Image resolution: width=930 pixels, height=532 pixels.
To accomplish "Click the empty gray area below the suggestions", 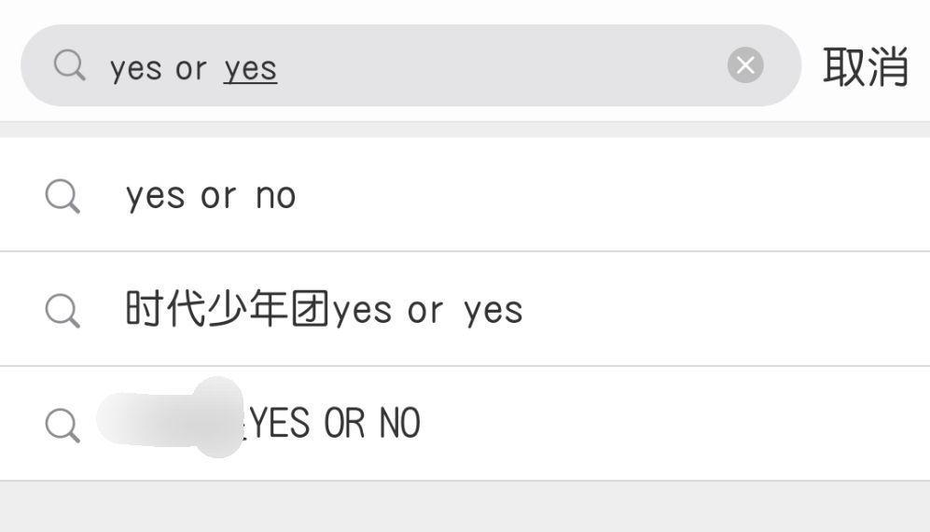I will pyautogui.click(x=465, y=507).
